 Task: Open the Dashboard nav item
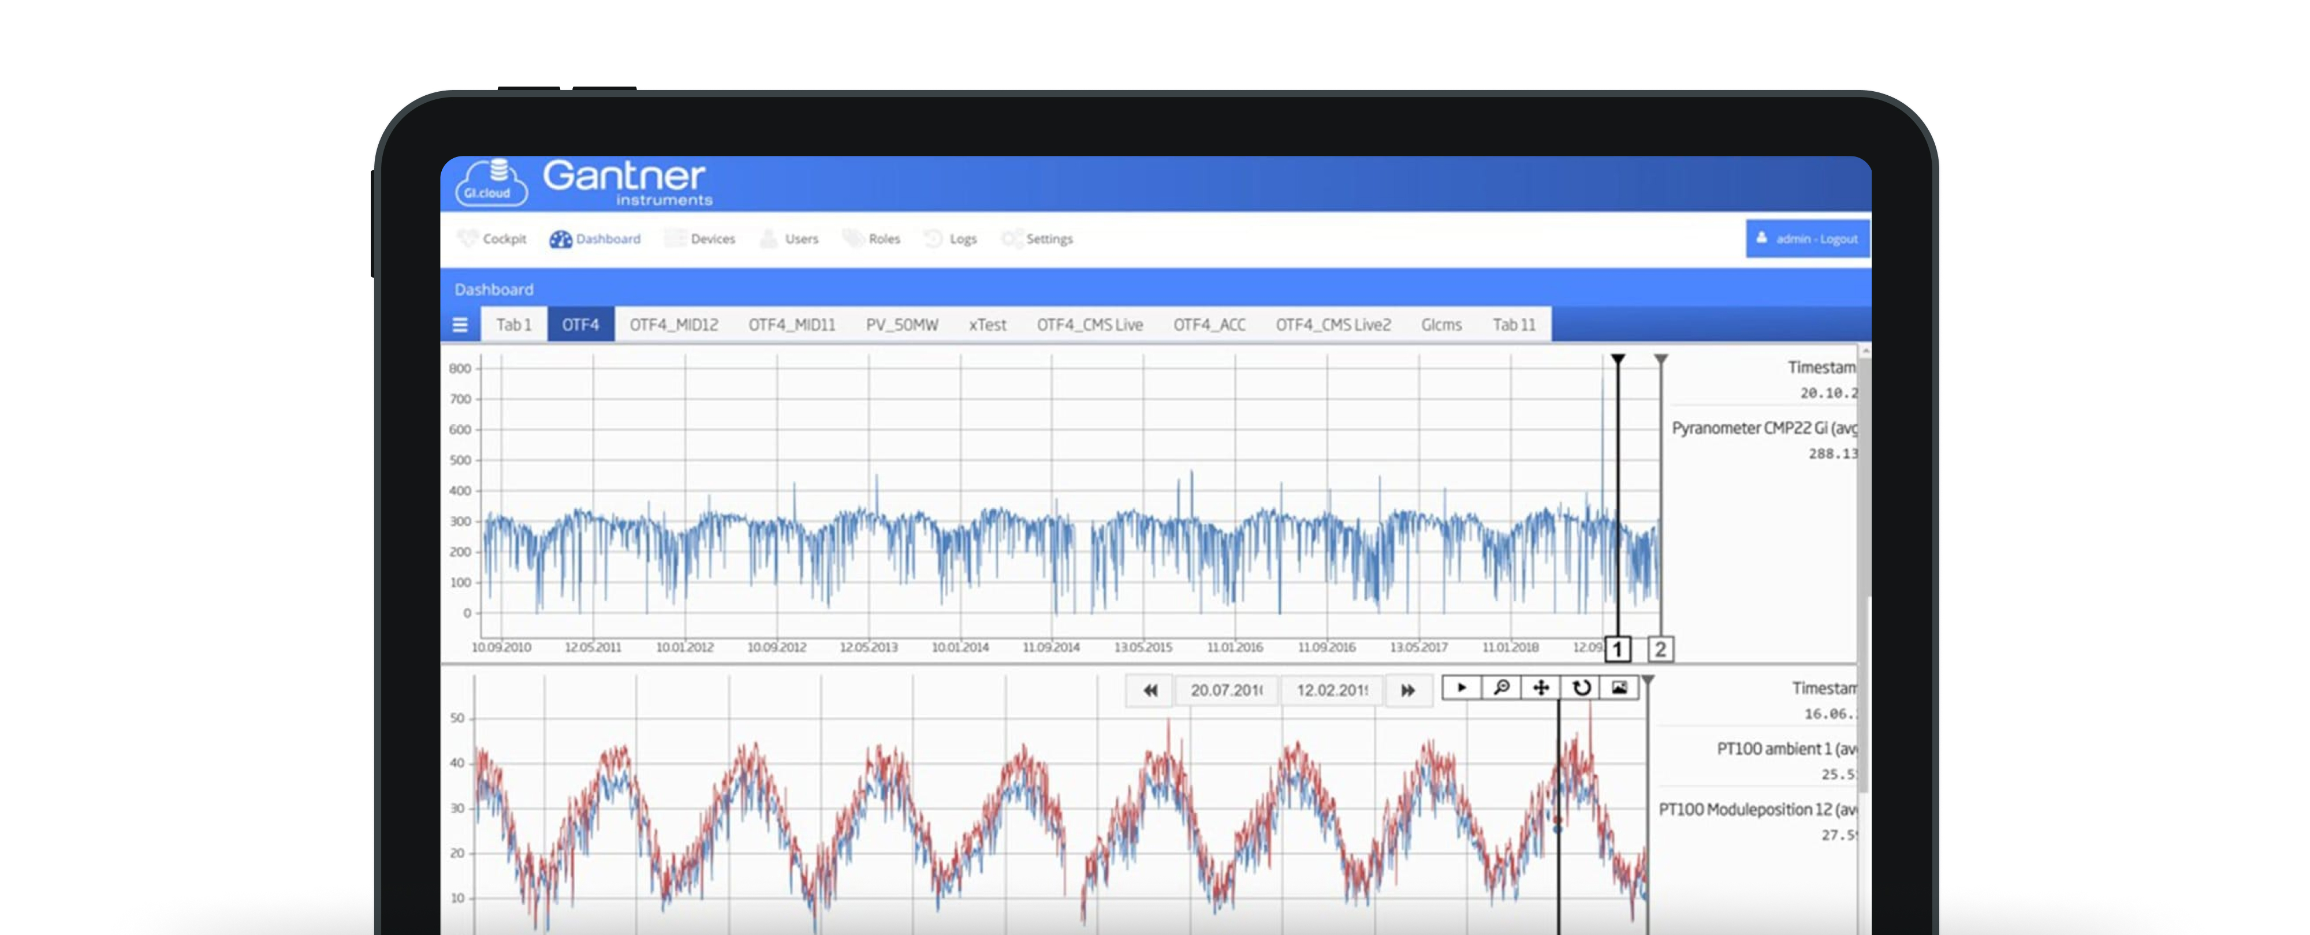[x=595, y=238]
